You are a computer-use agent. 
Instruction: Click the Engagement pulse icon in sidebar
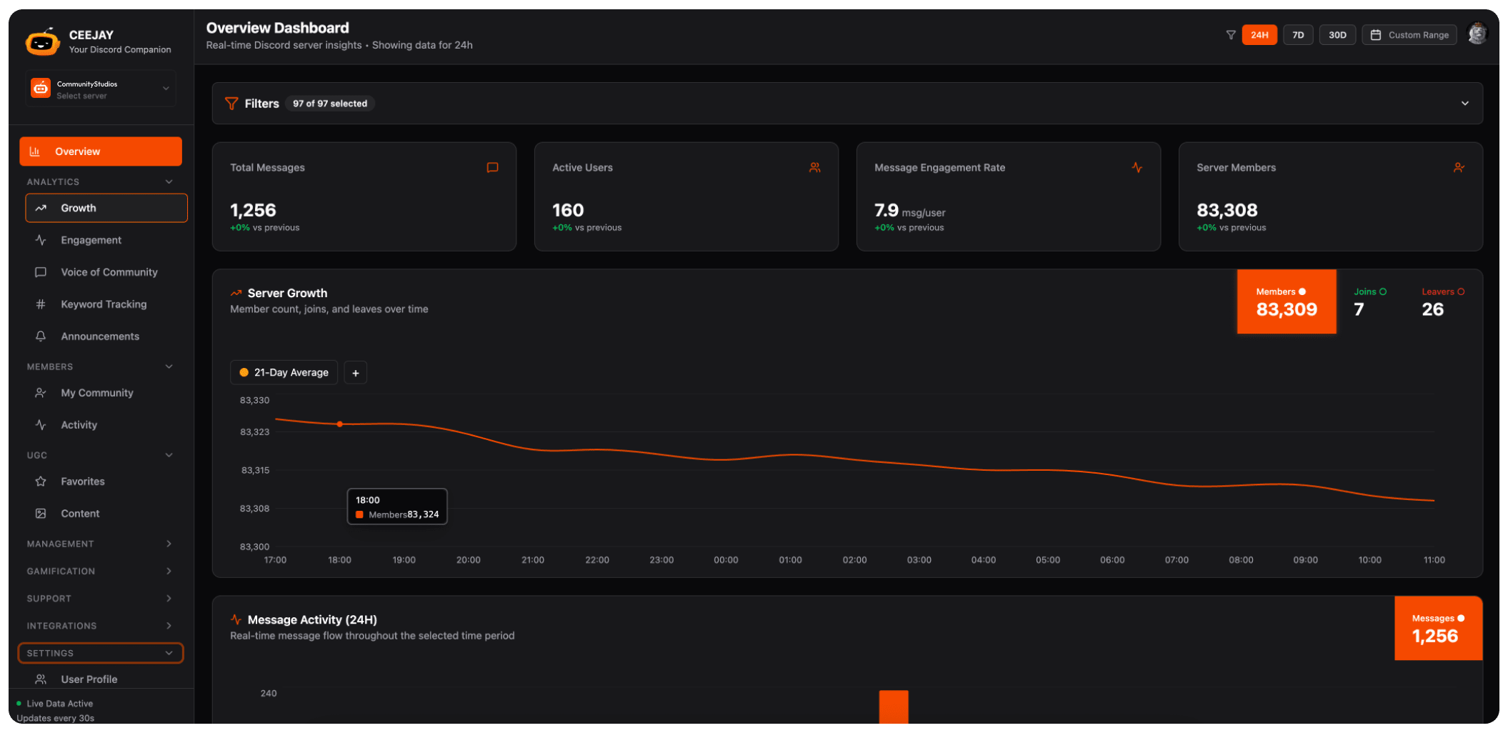click(41, 240)
